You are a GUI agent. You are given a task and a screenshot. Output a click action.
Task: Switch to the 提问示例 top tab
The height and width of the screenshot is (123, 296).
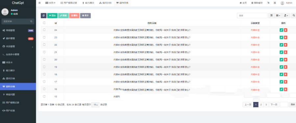105,3
